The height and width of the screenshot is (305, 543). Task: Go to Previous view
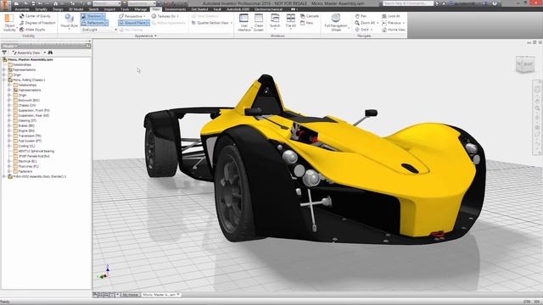pyautogui.click(x=391, y=23)
